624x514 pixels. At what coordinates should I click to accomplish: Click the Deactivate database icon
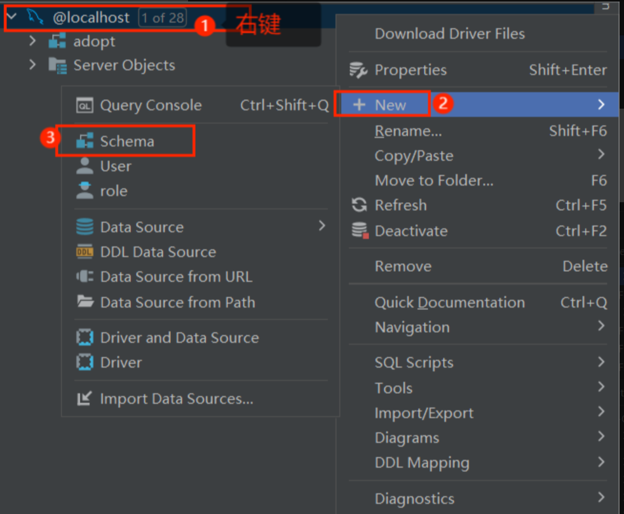[360, 231]
